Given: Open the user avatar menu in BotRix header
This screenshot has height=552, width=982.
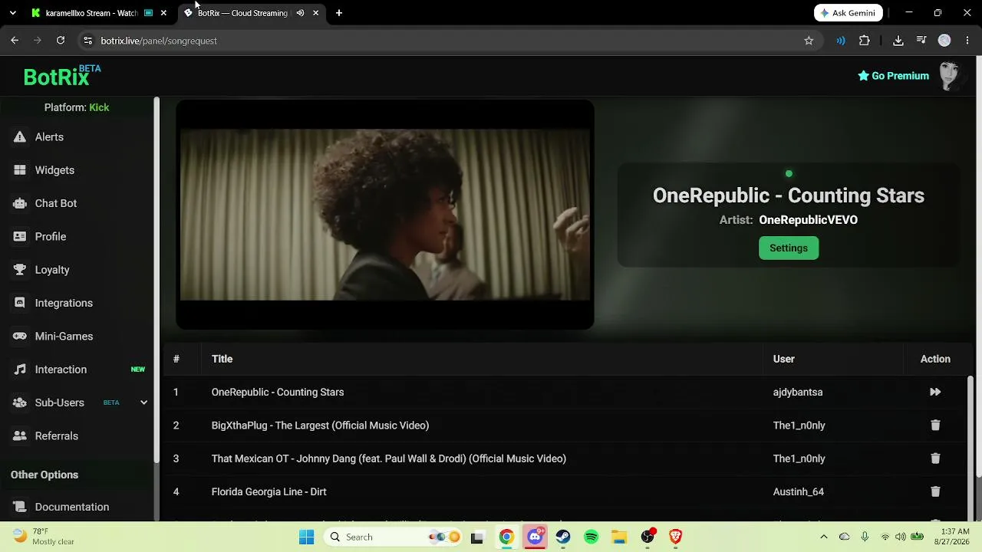Looking at the screenshot, I should point(950,76).
